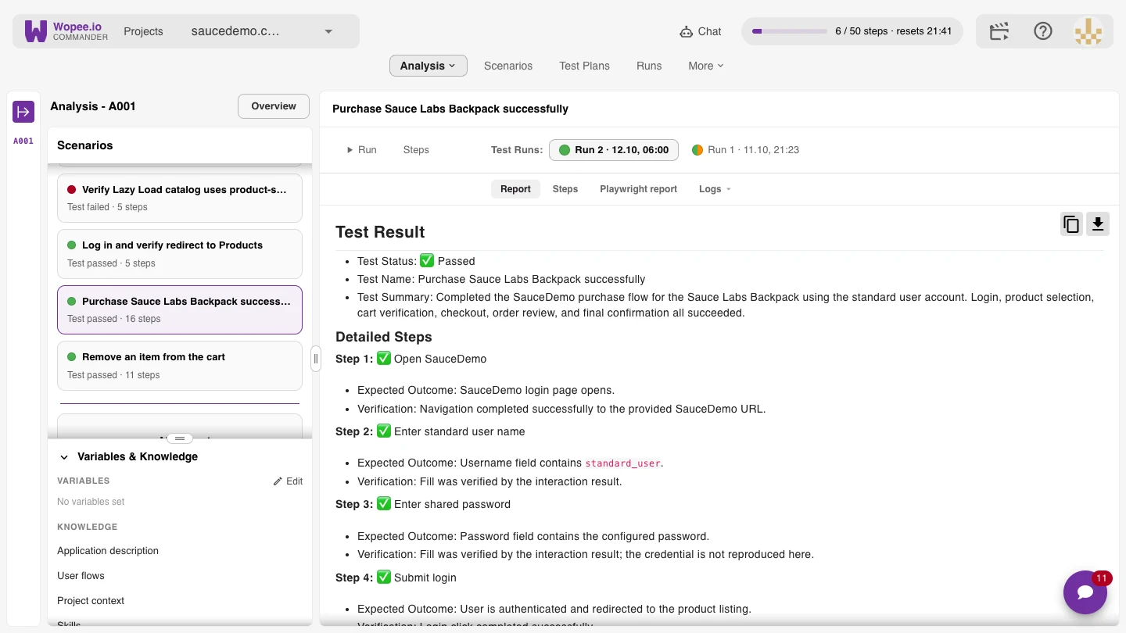Click the steps usage progress bar
The height and width of the screenshot is (633, 1126).
tap(790, 31)
